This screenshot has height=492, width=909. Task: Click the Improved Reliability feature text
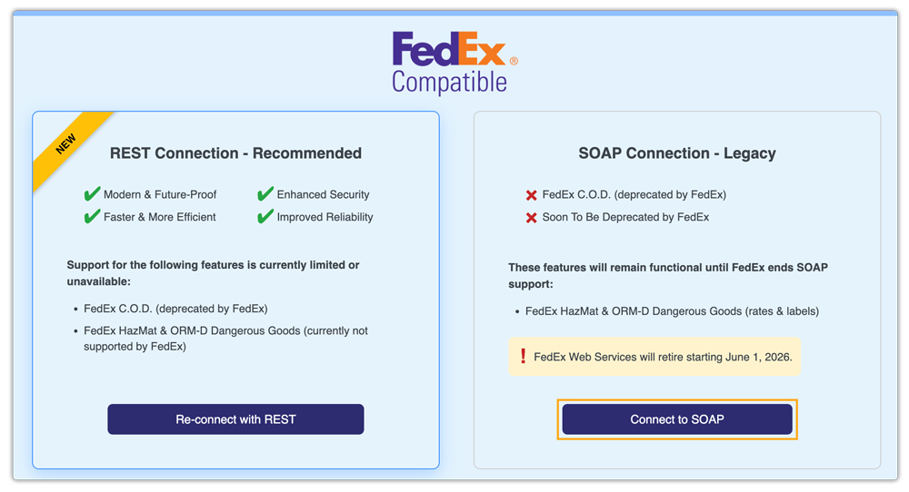pyautogui.click(x=325, y=217)
